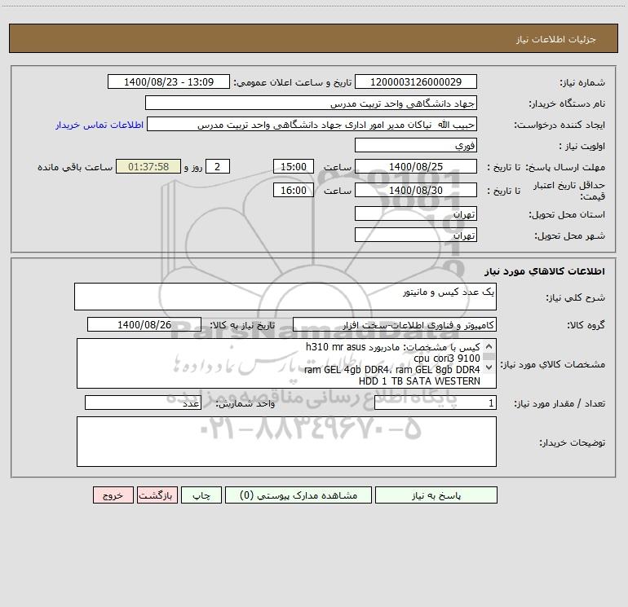Click the text ساعت باقی مانده
628x607 pixels.
click(x=75, y=167)
